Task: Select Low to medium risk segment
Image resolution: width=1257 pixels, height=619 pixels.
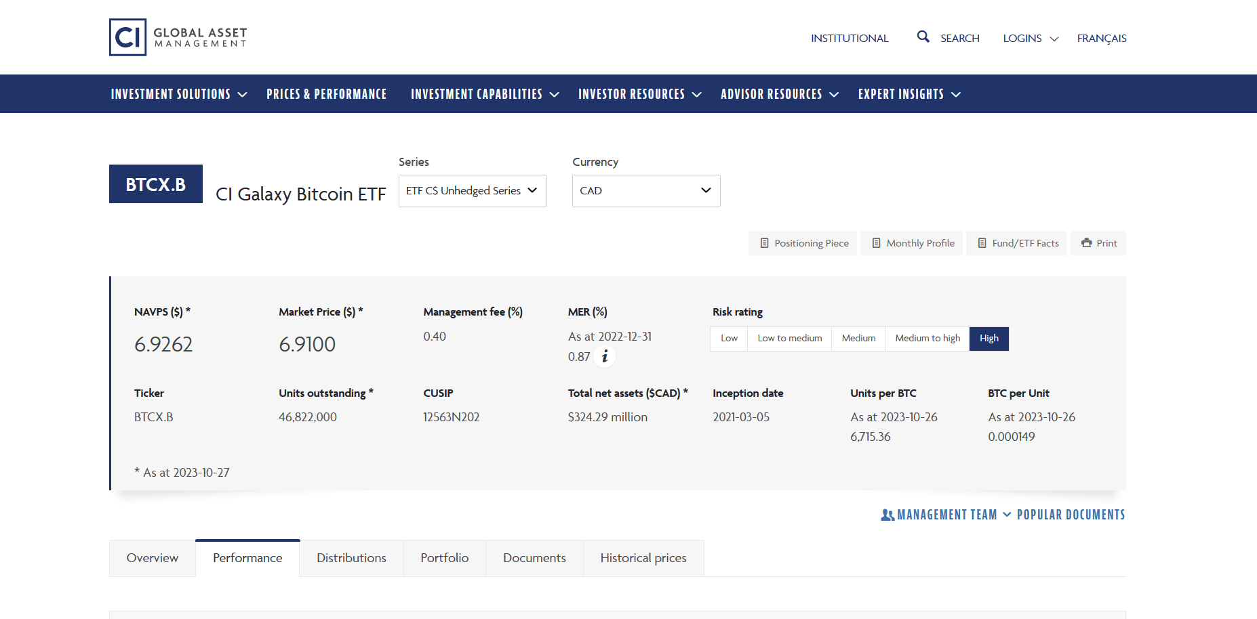Action: [790, 339]
